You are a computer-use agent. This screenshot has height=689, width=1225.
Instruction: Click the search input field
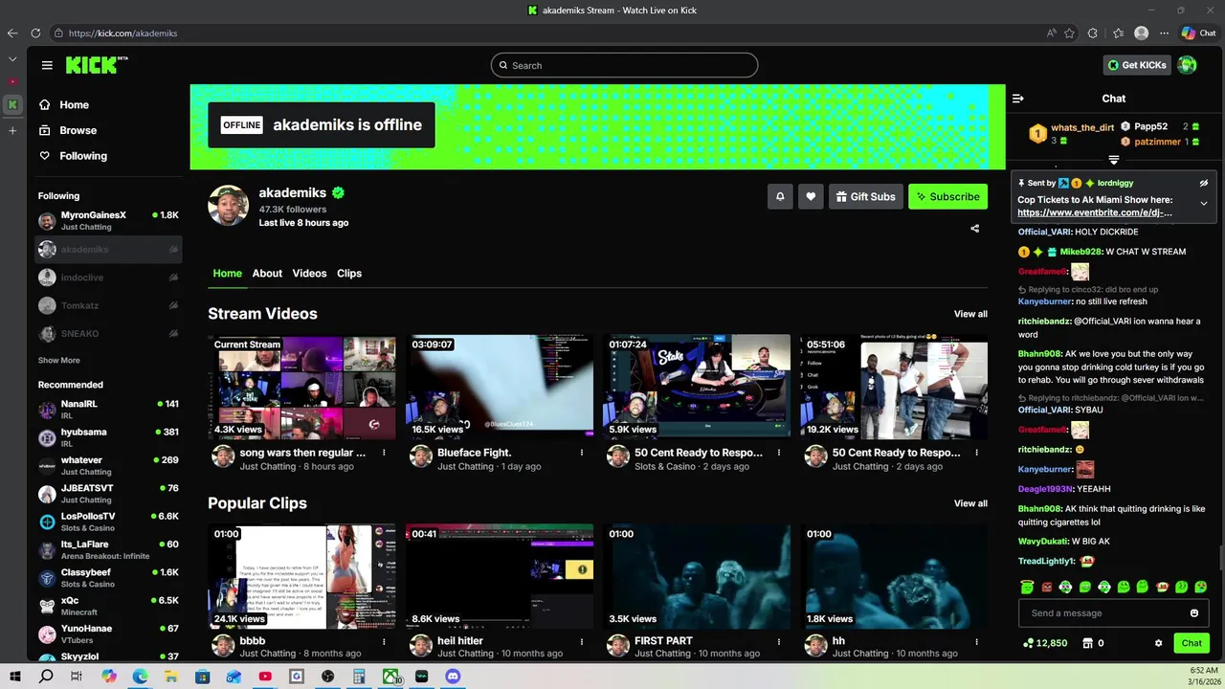[624, 65]
